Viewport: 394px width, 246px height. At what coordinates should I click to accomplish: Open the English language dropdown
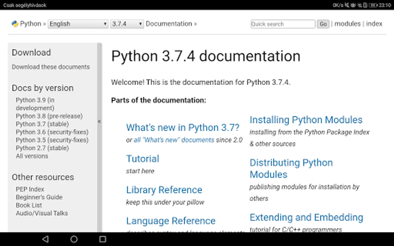point(78,24)
